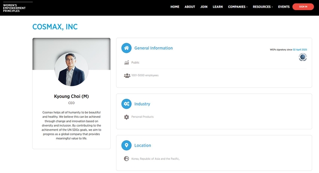Image resolution: width=319 pixels, height=173 pixels.
Task: Click the 02 April 2025 date link
Action: (300, 50)
